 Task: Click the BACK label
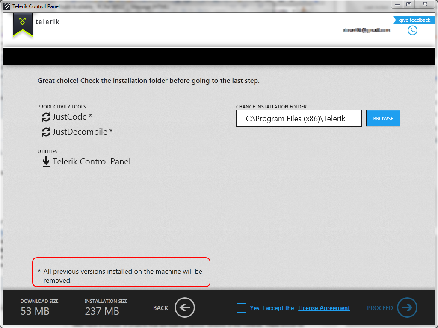(161, 308)
